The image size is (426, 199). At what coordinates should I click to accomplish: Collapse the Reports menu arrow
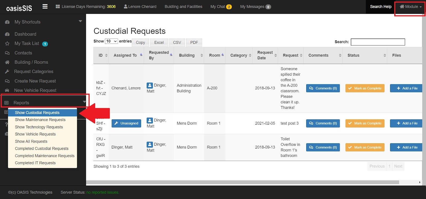click(x=84, y=102)
